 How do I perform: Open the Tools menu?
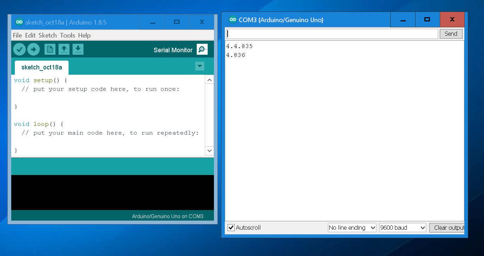67,35
